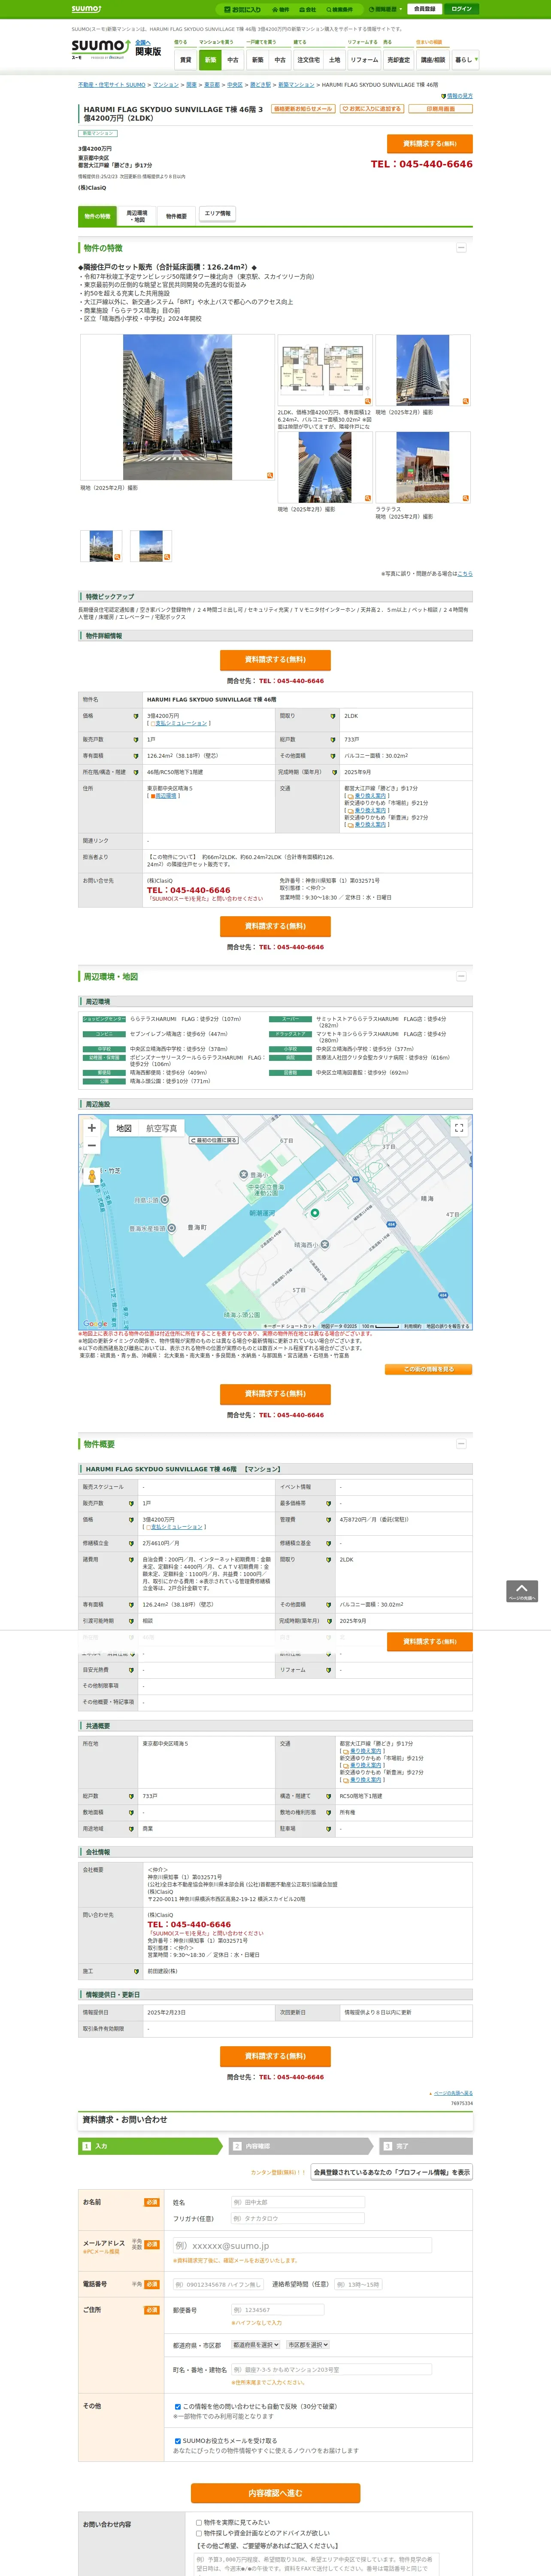Screen dimensions: 551x2576
Task: Open 検索条件 in the top header
Action: (x=340, y=9)
